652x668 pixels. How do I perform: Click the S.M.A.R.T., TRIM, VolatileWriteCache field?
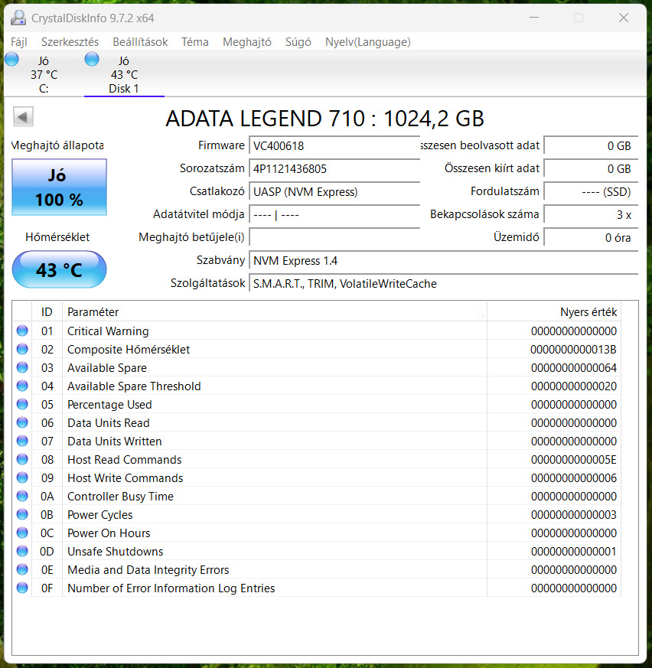point(444,284)
